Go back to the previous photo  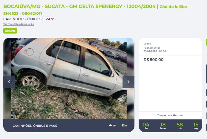coord(9,82)
